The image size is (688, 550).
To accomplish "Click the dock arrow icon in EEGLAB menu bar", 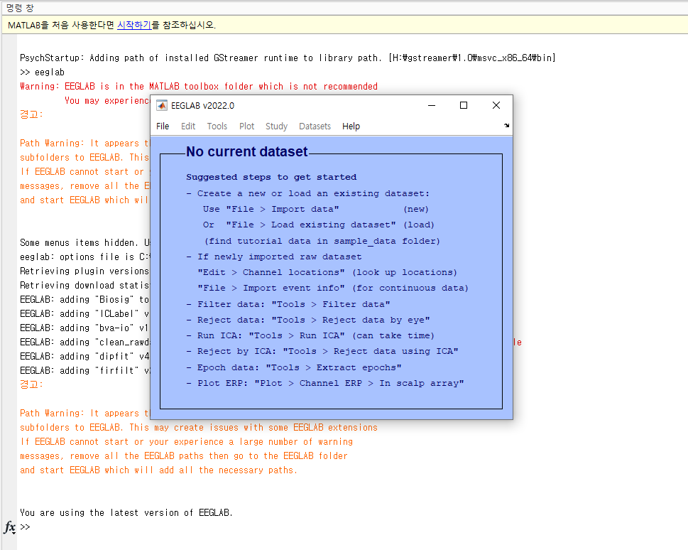I will (x=507, y=126).
